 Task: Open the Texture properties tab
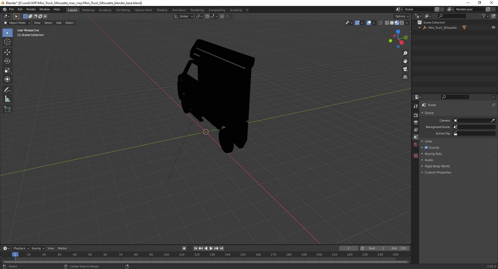tap(416, 156)
